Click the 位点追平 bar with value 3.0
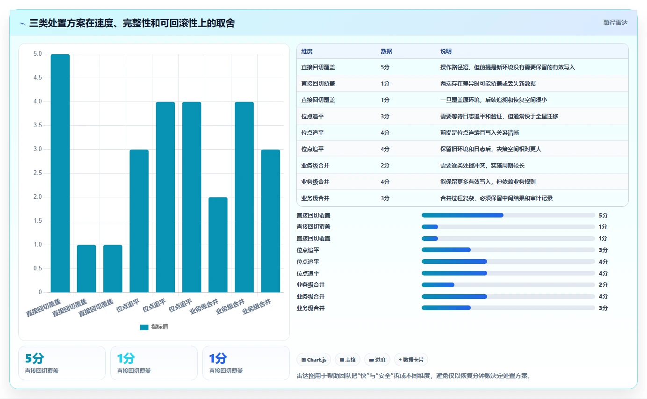Image resolution: width=647 pixels, height=399 pixels. [139, 221]
